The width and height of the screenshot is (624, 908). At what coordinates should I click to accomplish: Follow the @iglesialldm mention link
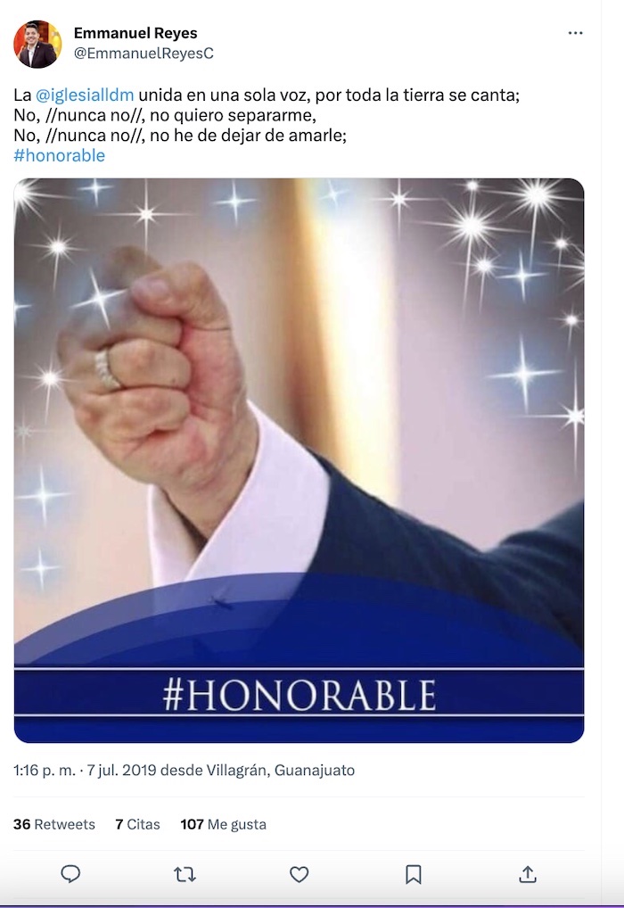tap(85, 95)
